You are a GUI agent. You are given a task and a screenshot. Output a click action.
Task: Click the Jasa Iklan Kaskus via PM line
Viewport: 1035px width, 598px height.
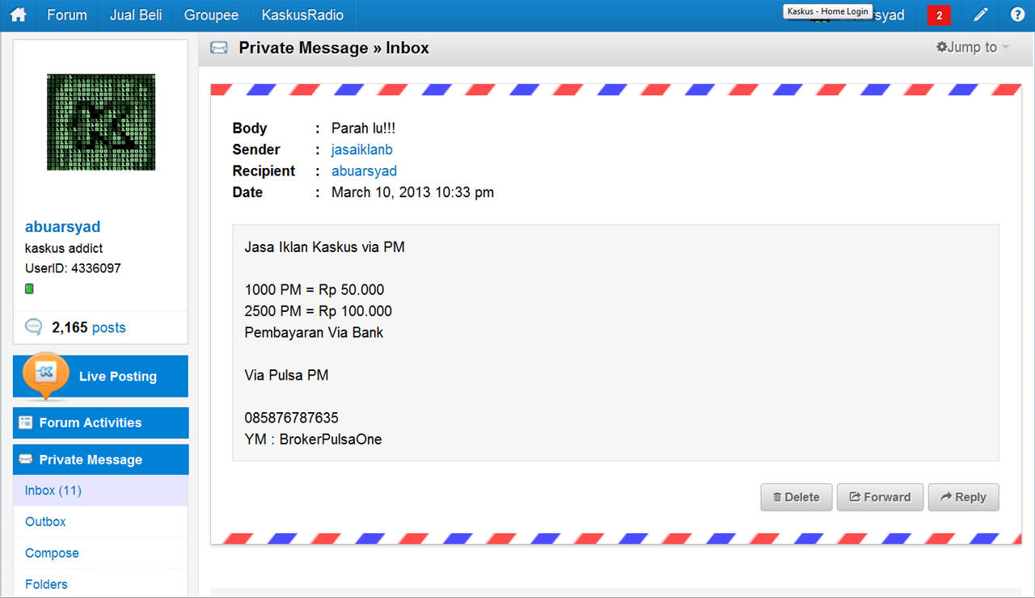(x=324, y=247)
